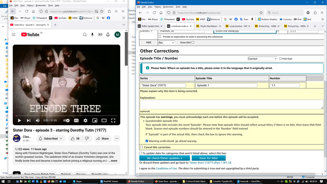327x184 pixels.
Task: Choose 'Save for later' button
Action: pyautogui.click(x=209, y=158)
